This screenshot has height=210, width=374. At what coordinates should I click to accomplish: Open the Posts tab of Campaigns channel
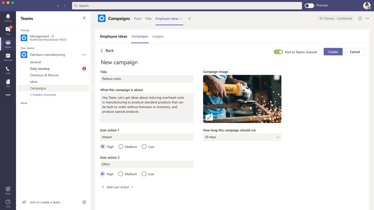point(137,18)
